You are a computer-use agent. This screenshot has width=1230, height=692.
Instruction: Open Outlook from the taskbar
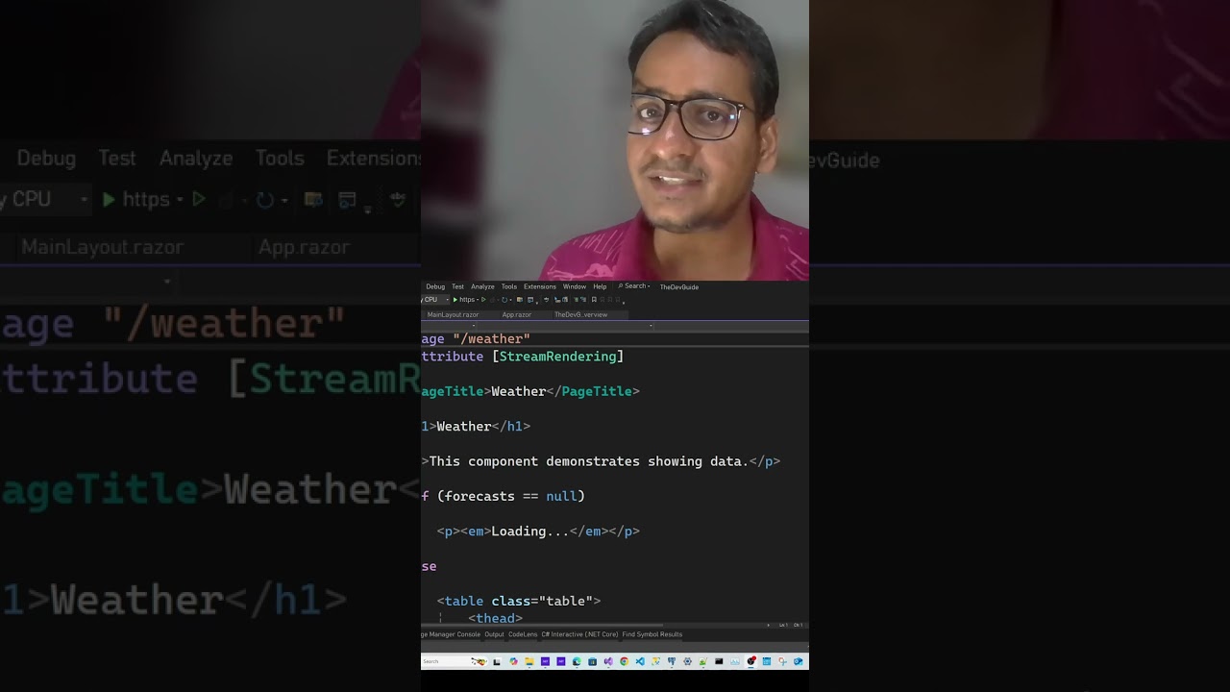click(798, 661)
